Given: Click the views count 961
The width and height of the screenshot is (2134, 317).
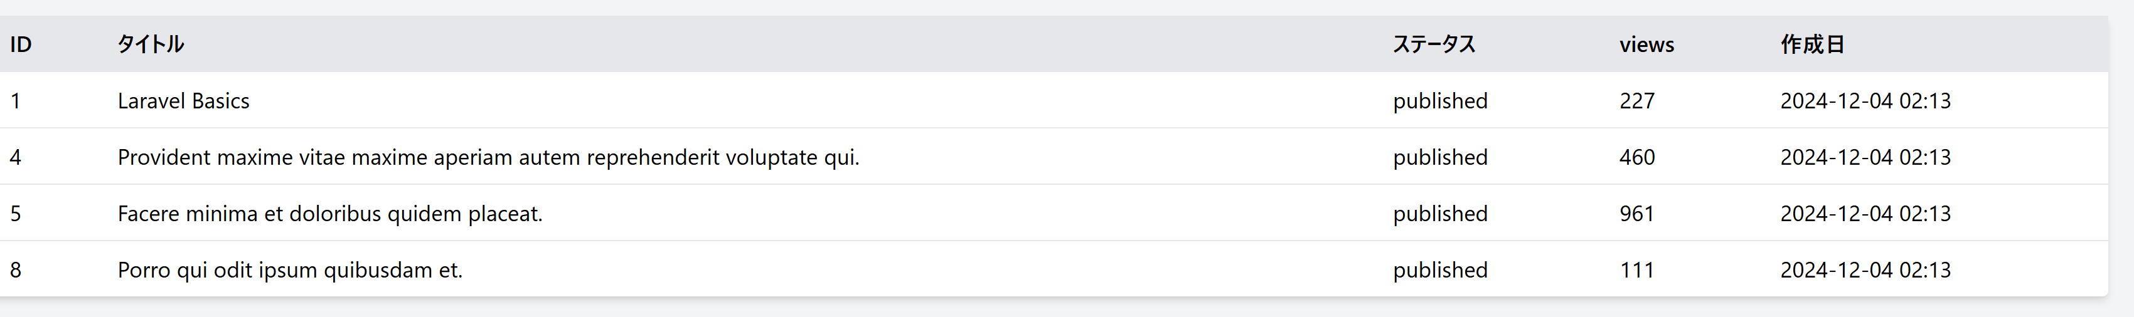Looking at the screenshot, I should (1637, 214).
